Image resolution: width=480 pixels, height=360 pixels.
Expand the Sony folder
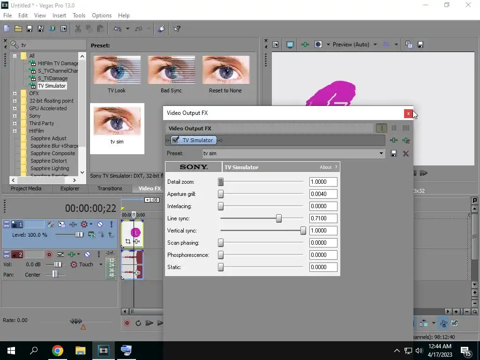click(x=15, y=116)
